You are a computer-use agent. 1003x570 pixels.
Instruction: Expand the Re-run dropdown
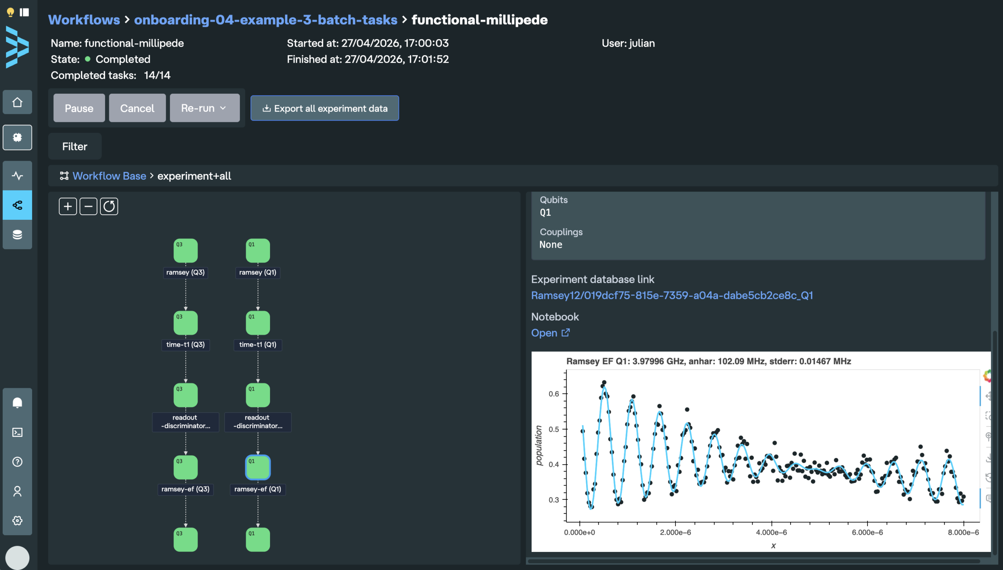click(x=205, y=108)
